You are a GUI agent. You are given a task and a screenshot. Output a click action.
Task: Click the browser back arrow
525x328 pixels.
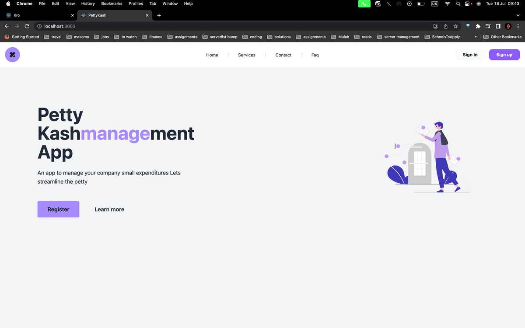pyautogui.click(x=7, y=26)
